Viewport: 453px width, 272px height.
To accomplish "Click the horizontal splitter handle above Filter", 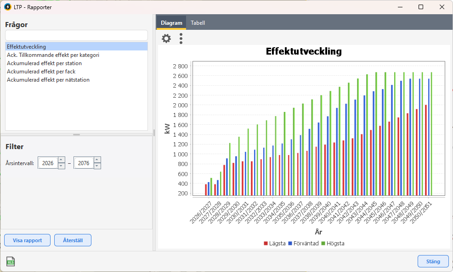I will click(76, 134).
